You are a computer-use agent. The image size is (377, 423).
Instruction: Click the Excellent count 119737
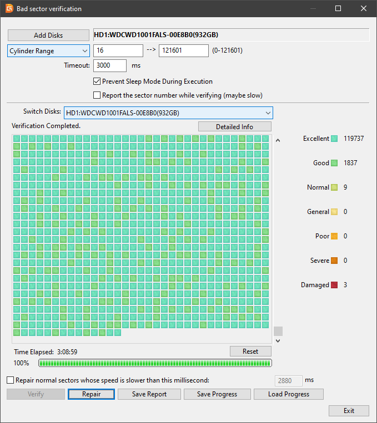click(x=354, y=139)
